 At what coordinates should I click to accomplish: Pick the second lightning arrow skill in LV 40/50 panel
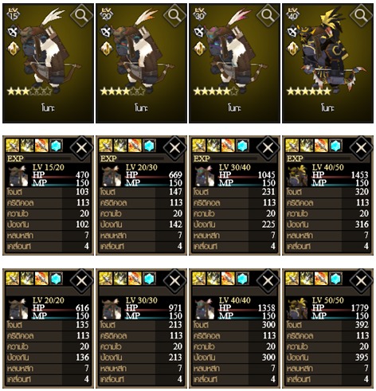pyautogui.click(x=307, y=146)
